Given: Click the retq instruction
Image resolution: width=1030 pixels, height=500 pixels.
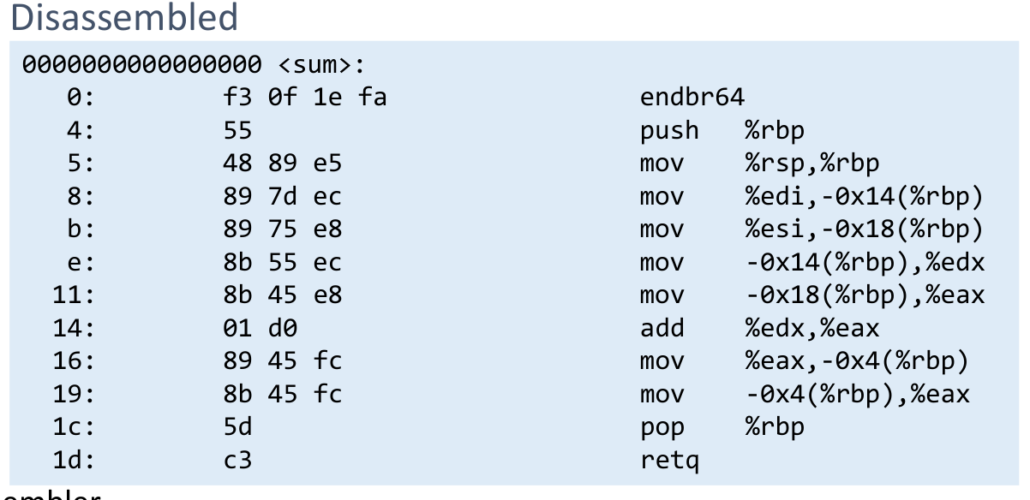Looking at the screenshot, I should click(x=669, y=461).
